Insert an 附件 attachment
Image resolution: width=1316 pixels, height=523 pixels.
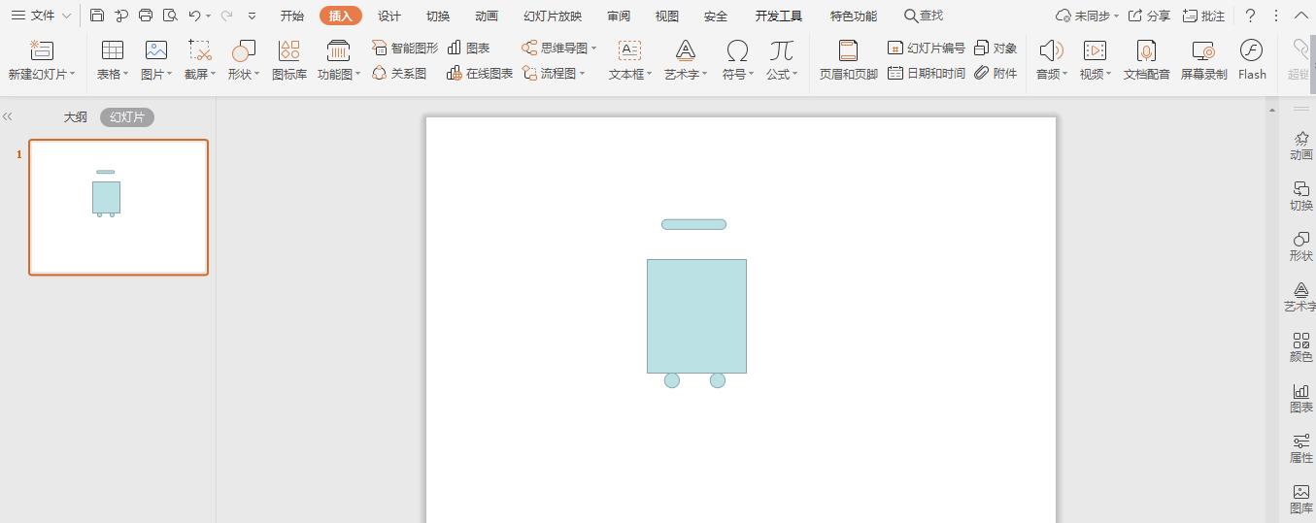tap(995, 73)
